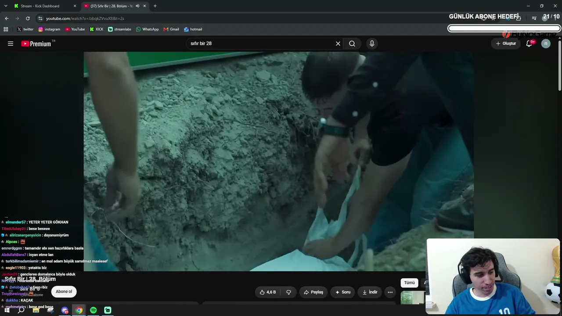Dislike the video with thumbs-down

pos(288,292)
